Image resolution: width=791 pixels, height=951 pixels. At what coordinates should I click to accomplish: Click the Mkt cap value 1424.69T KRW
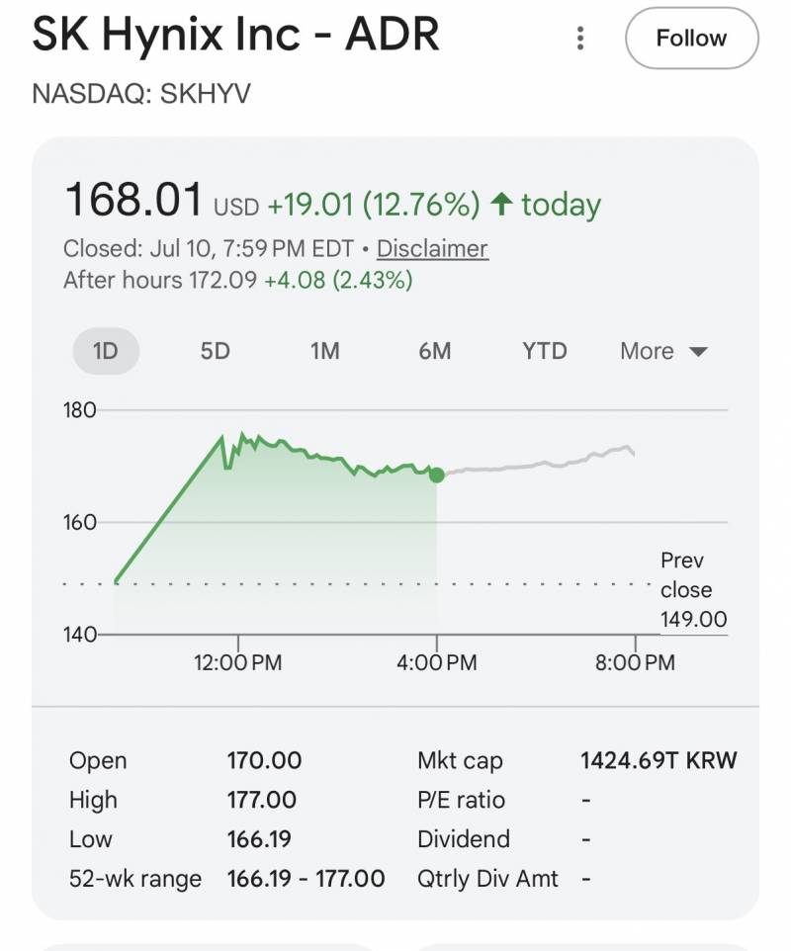659,760
